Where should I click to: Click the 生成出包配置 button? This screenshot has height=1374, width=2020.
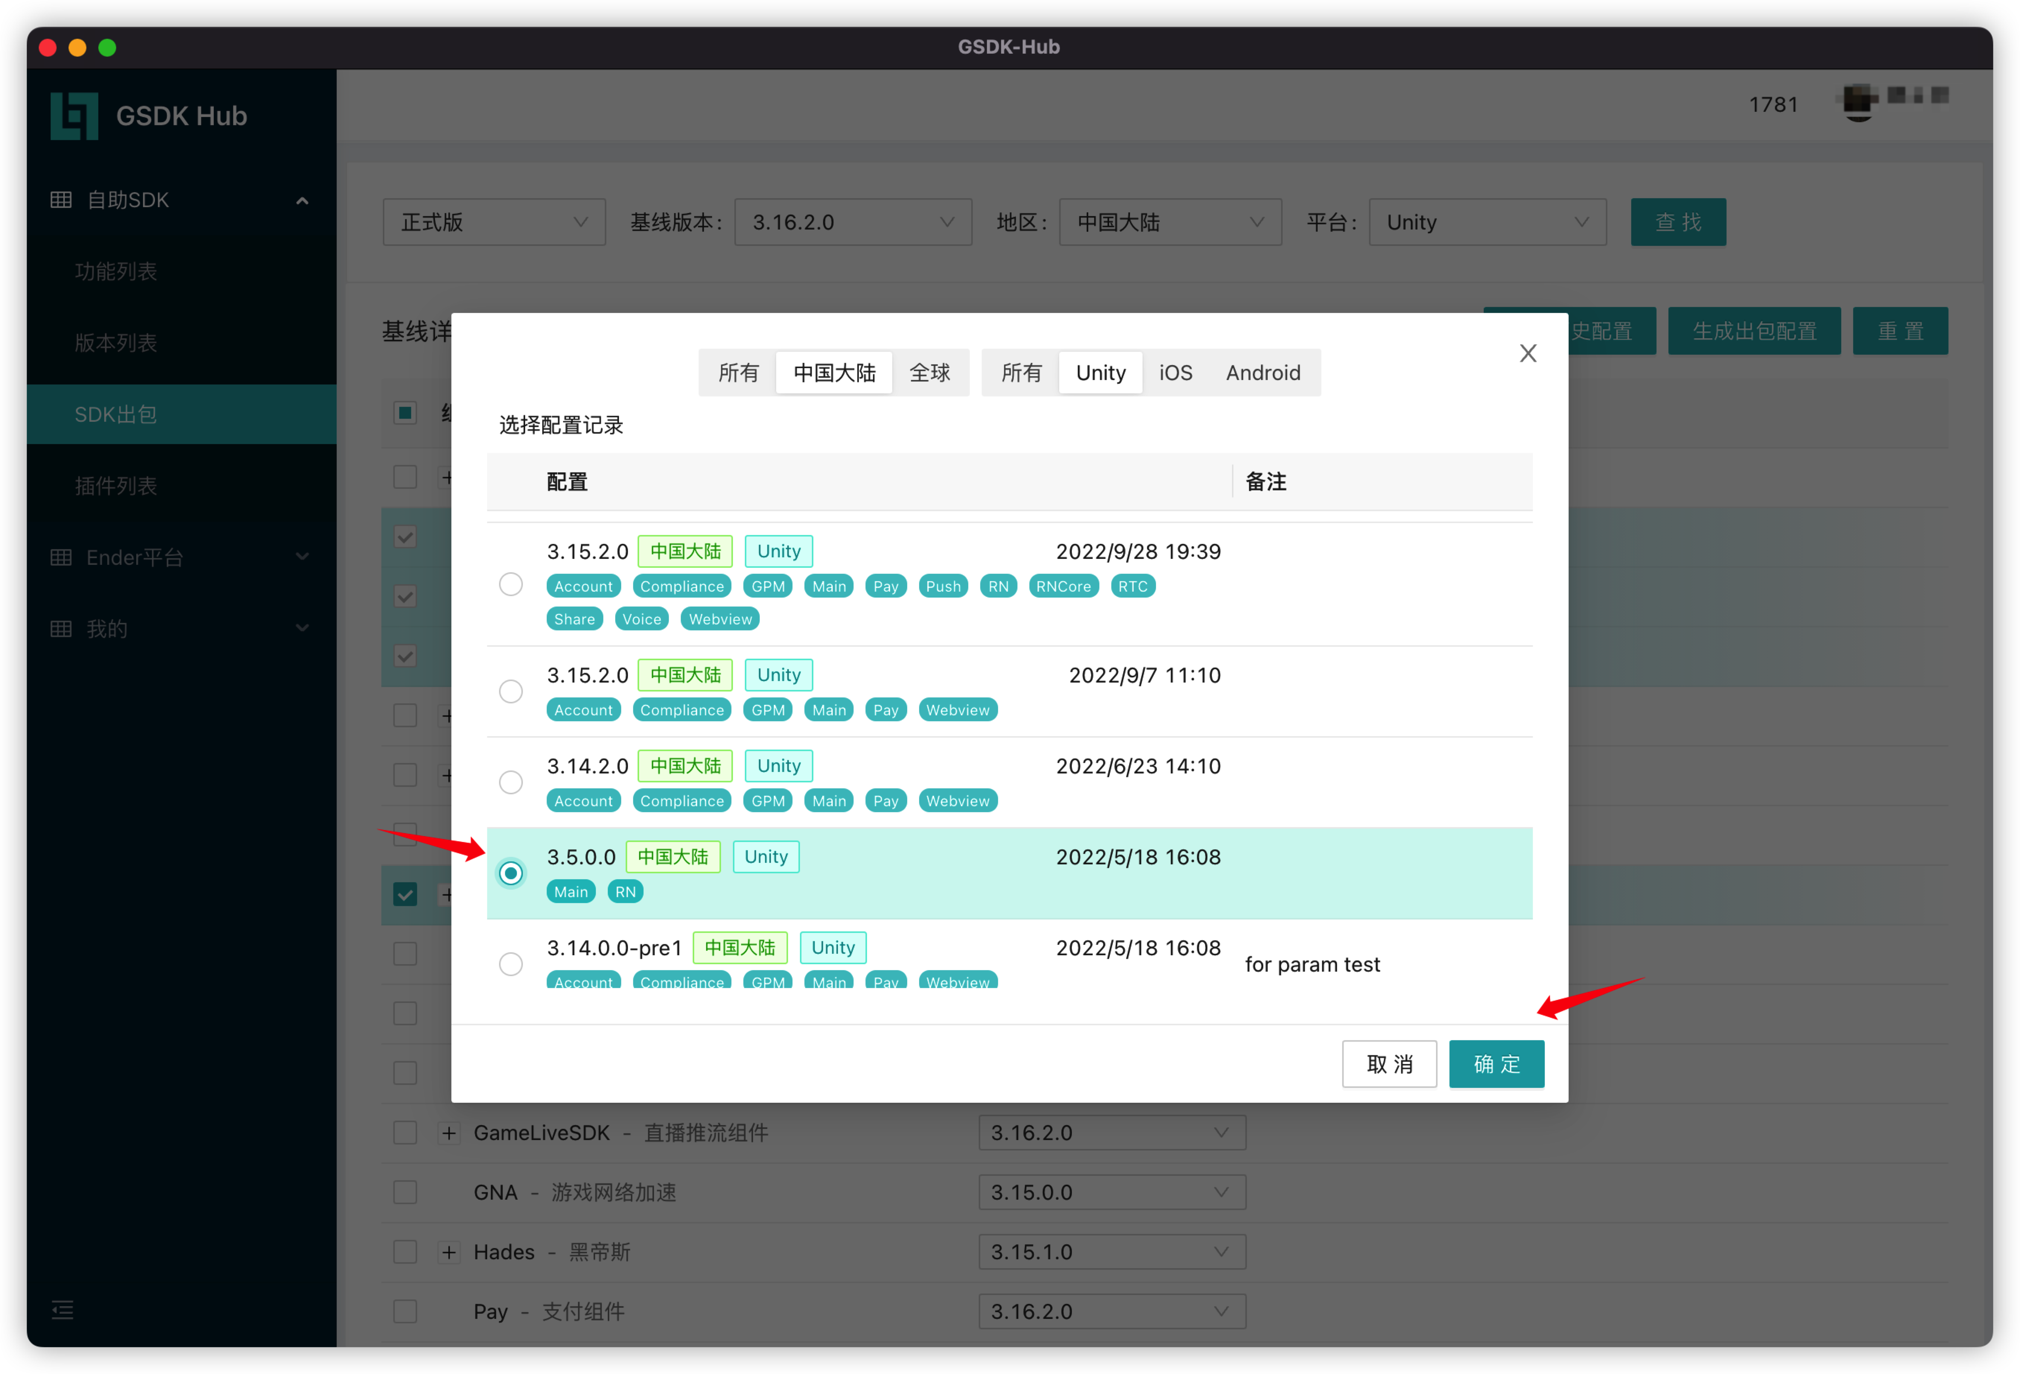pyautogui.click(x=1754, y=330)
